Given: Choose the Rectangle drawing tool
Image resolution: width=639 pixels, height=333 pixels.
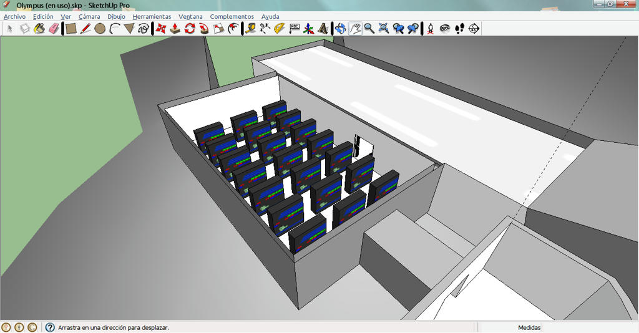Looking at the screenshot, I should pyautogui.click(x=71, y=29).
